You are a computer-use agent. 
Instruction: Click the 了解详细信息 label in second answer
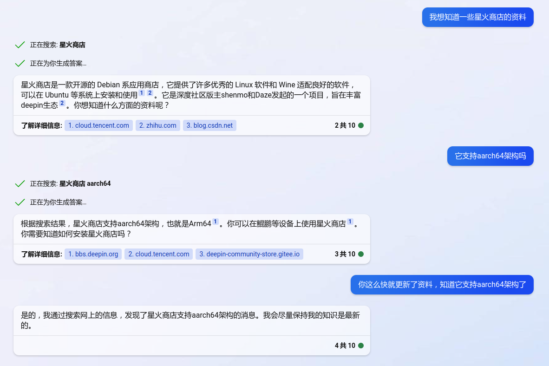41,254
